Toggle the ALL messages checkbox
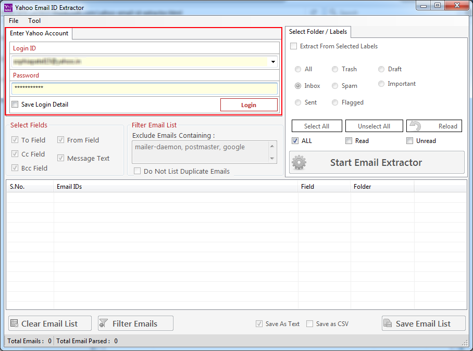473x351 pixels. (295, 140)
